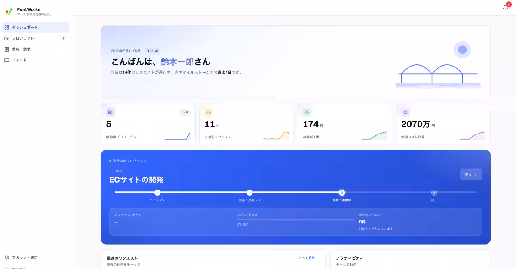Screen dimensions: 516x269
Task: Click the 最近のリクエスト heading
Action: (122, 258)
